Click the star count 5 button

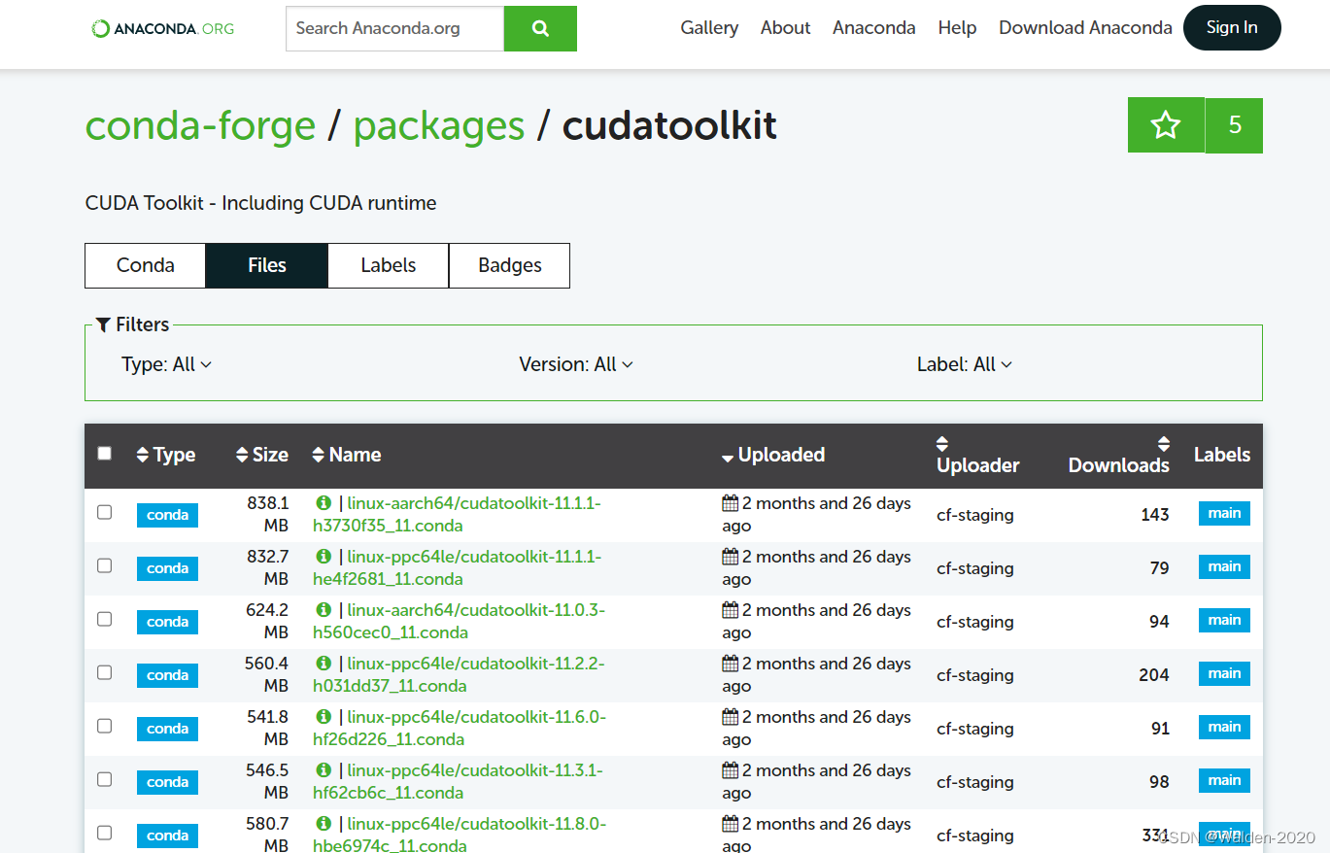coord(1234,125)
